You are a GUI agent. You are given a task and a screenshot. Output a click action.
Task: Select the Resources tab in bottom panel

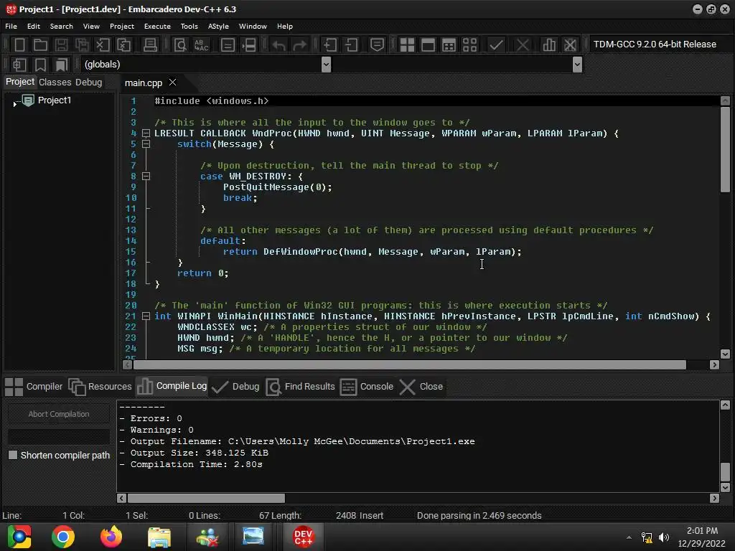pyautogui.click(x=100, y=387)
